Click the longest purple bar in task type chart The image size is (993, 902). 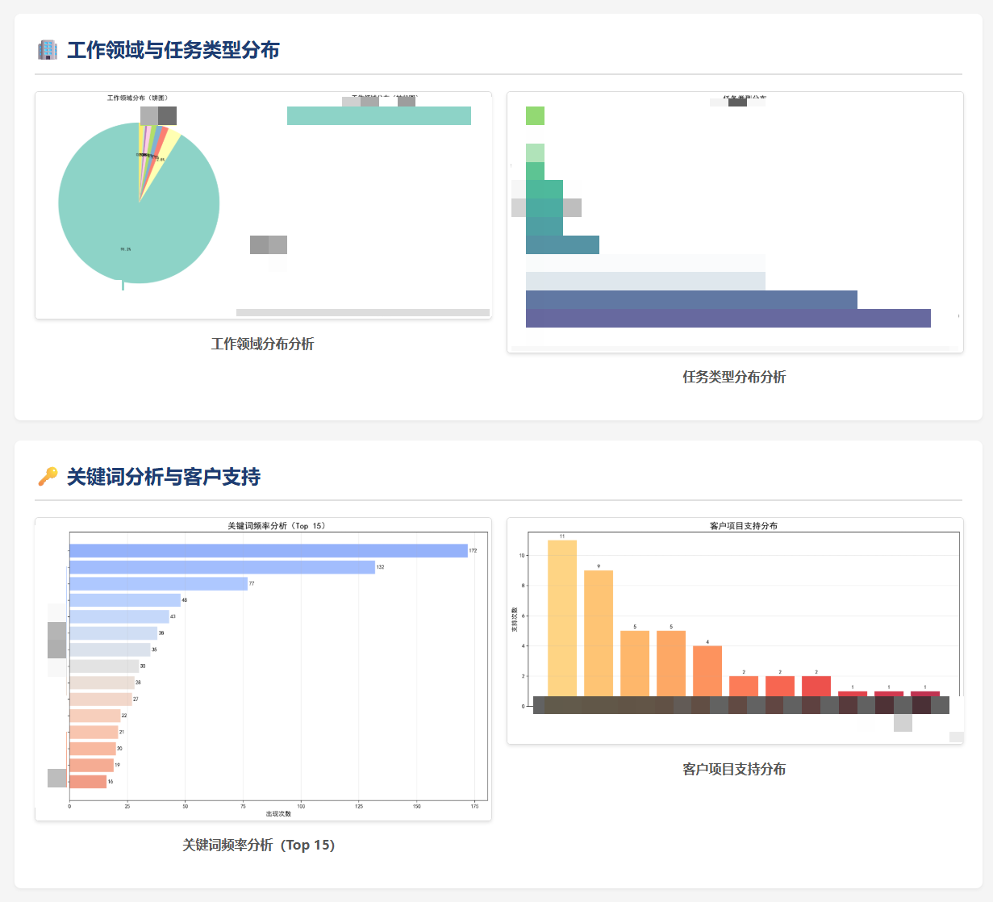coord(728,318)
